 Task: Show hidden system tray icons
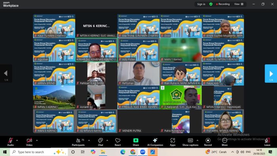(x=233, y=152)
